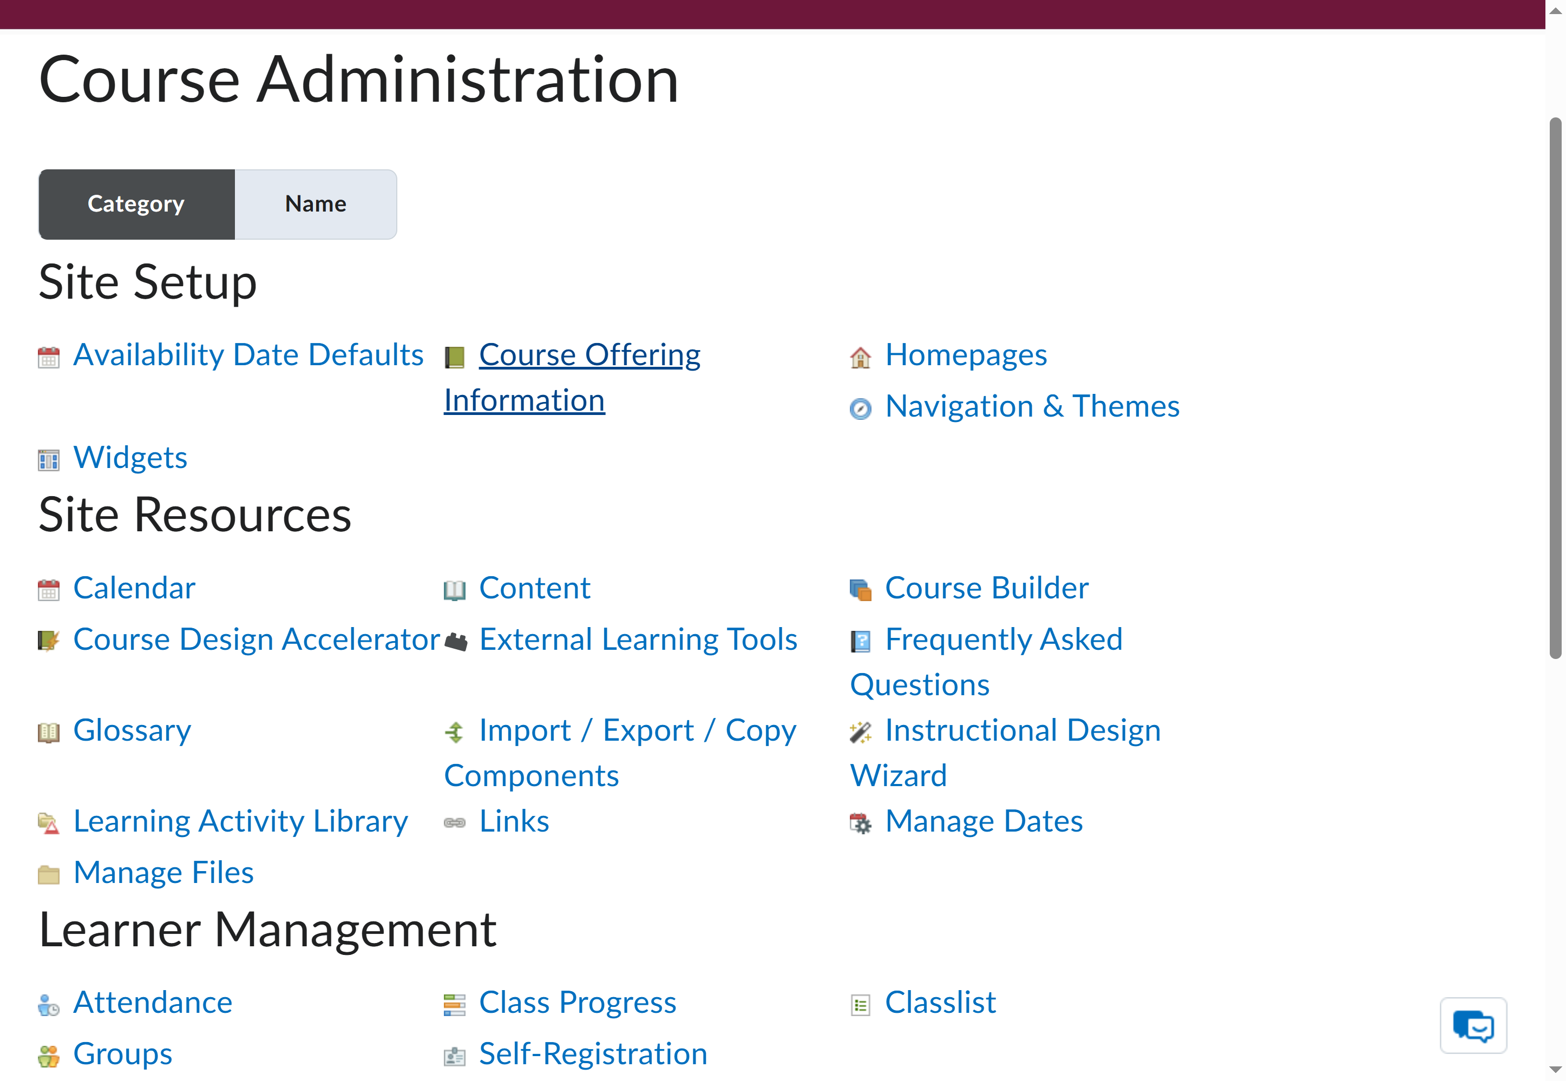1566x1081 pixels.
Task: Open the Groups link
Action: pyautogui.click(x=123, y=1053)
